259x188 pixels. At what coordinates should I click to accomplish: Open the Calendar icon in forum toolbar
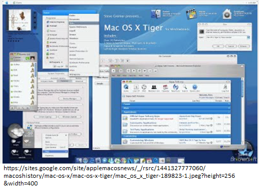[165, 88]
